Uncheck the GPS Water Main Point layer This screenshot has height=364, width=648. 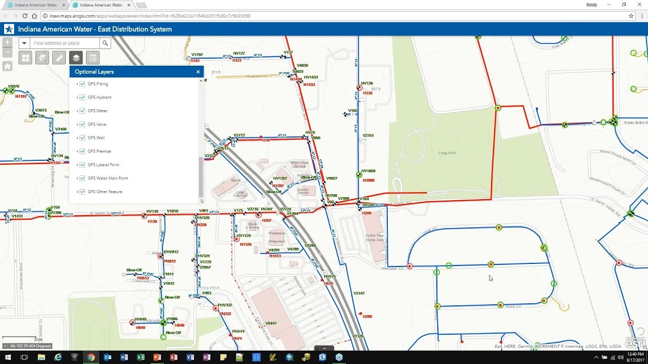point(83,178)
